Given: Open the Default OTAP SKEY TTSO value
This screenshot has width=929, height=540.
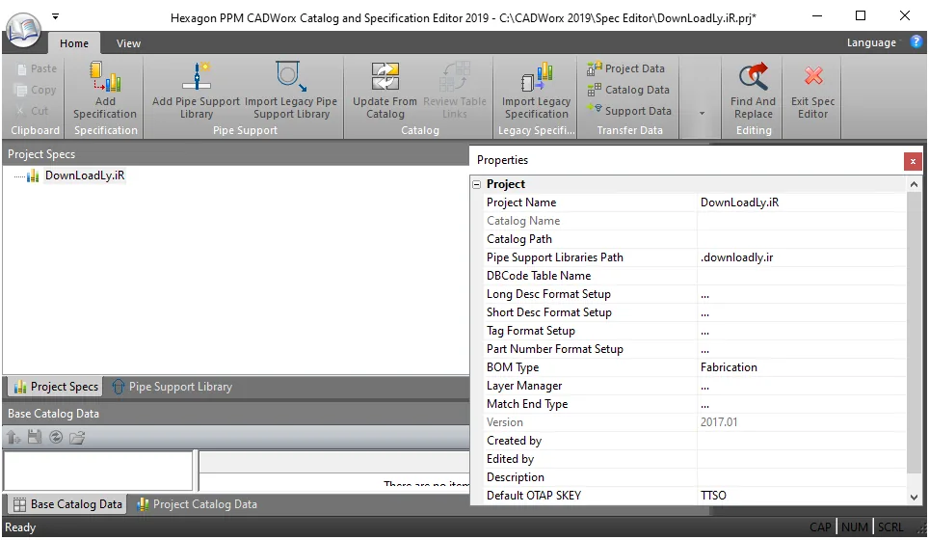Looking at the screenshot, I should click(801, 497).
